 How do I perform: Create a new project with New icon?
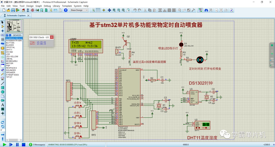tap(4, 10)
